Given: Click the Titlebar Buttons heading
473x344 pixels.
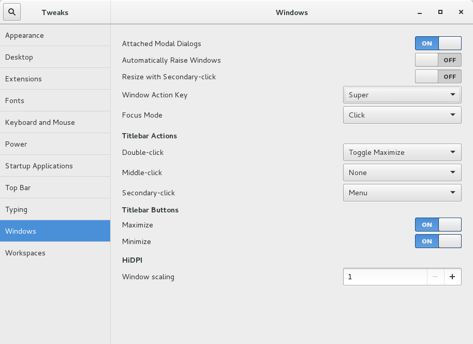Looking at the screenshot, I should pyautogui.click(x=150, y=210).
